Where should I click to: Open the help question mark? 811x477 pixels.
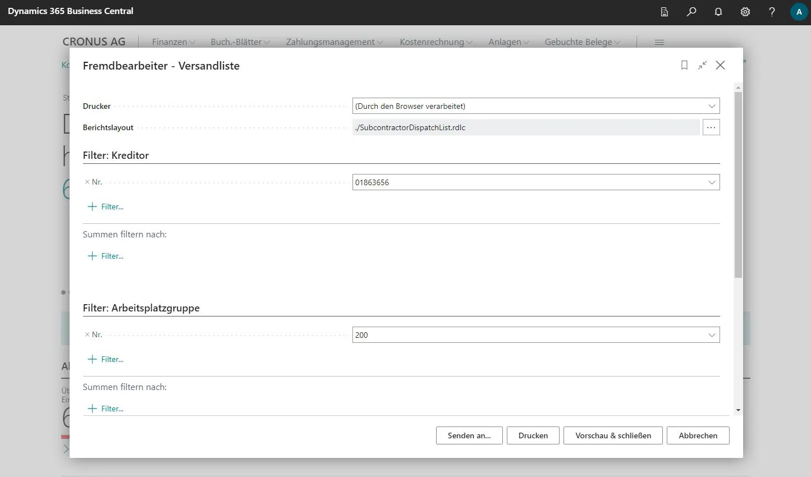click(772, 12)
